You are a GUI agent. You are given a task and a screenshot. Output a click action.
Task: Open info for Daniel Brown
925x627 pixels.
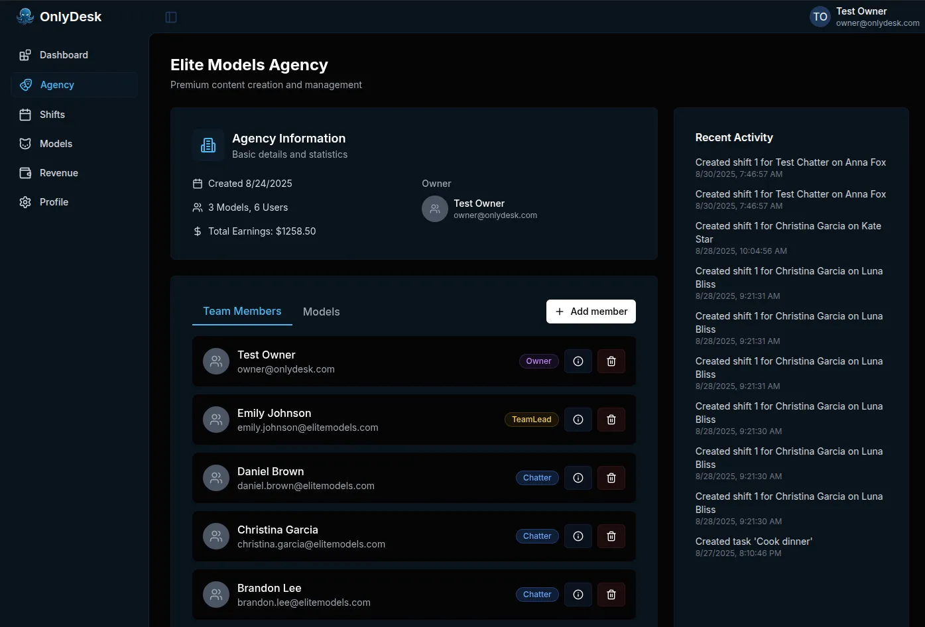click(x=578, y=478)
